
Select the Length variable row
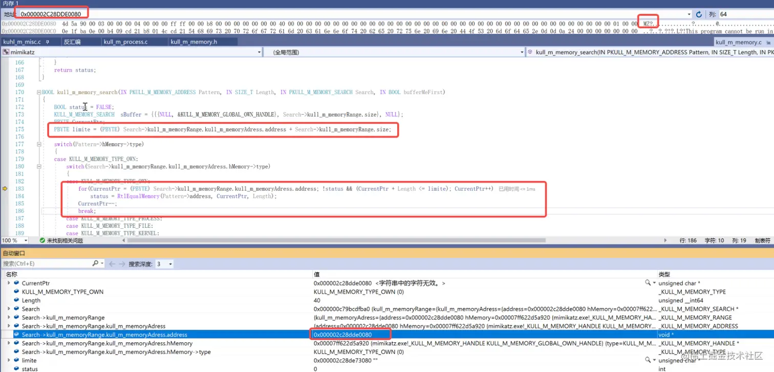click(x=387, y=300)
